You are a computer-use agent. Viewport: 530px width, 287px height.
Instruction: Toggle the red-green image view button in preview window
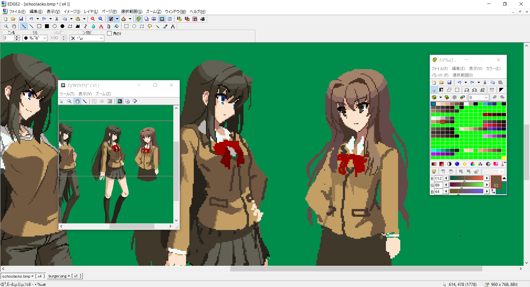120,101
